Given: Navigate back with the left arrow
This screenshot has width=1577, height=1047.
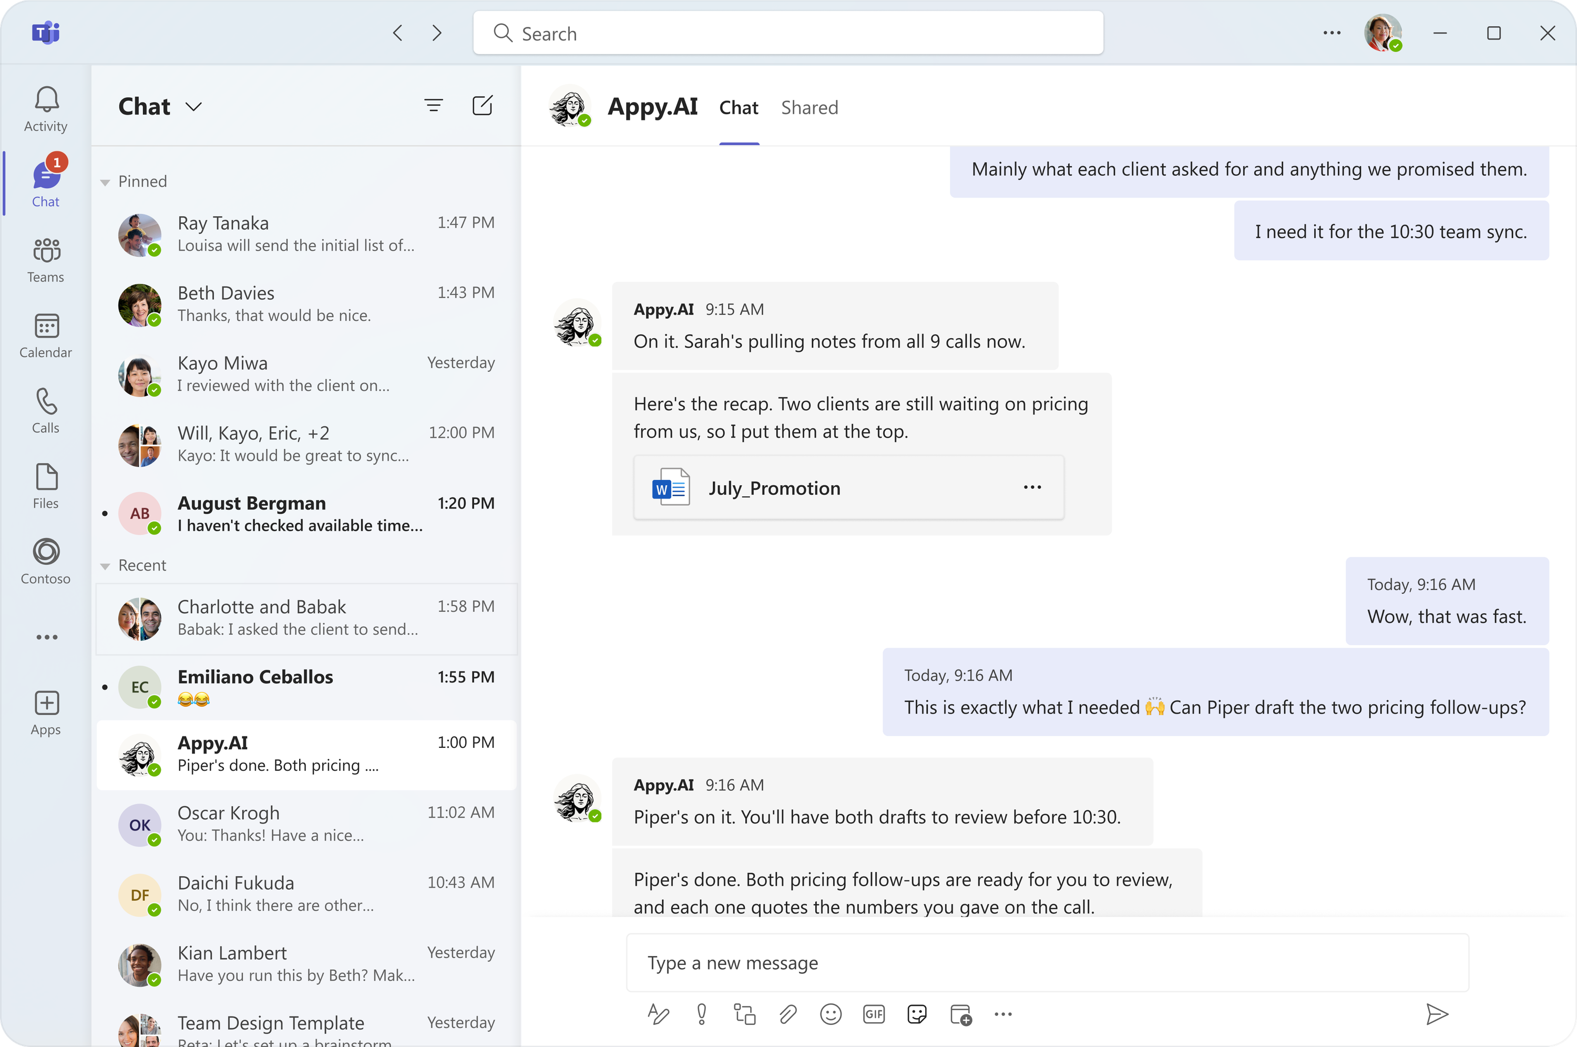Looking at the screenshot, I should click(x=398, y=33).
